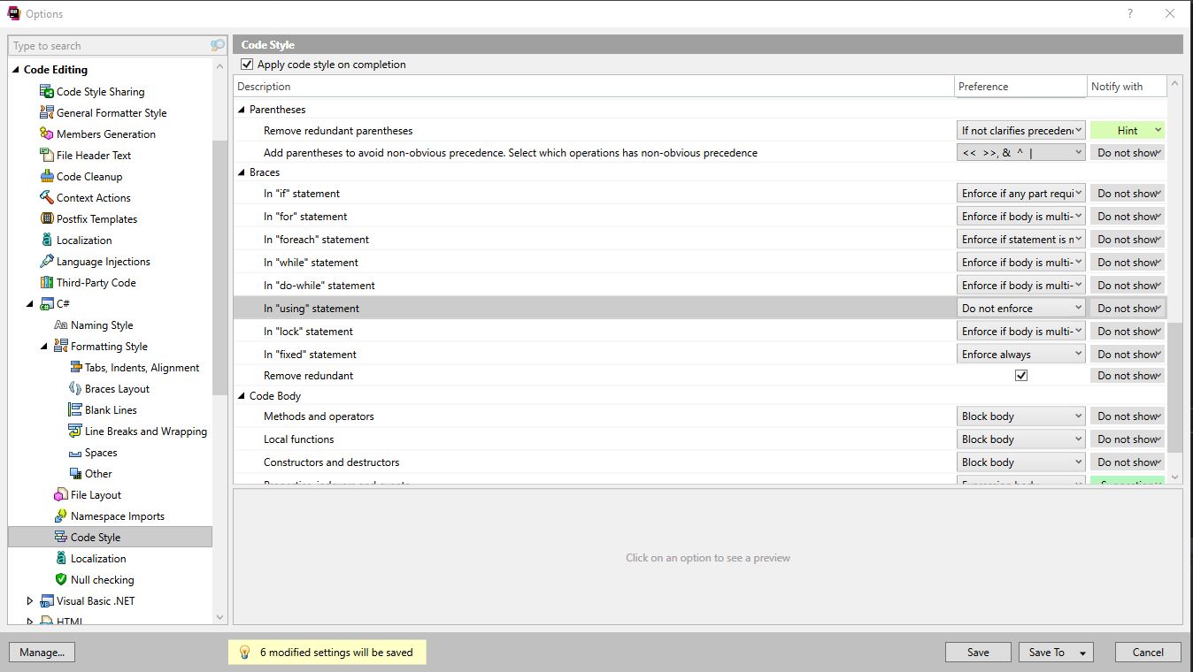Click the Braces Layout icon
This screenshot has width=1193, height=672.
(x=75, y=388)
